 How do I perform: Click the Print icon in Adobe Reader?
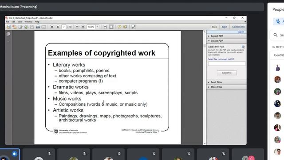tap(38, 27)
